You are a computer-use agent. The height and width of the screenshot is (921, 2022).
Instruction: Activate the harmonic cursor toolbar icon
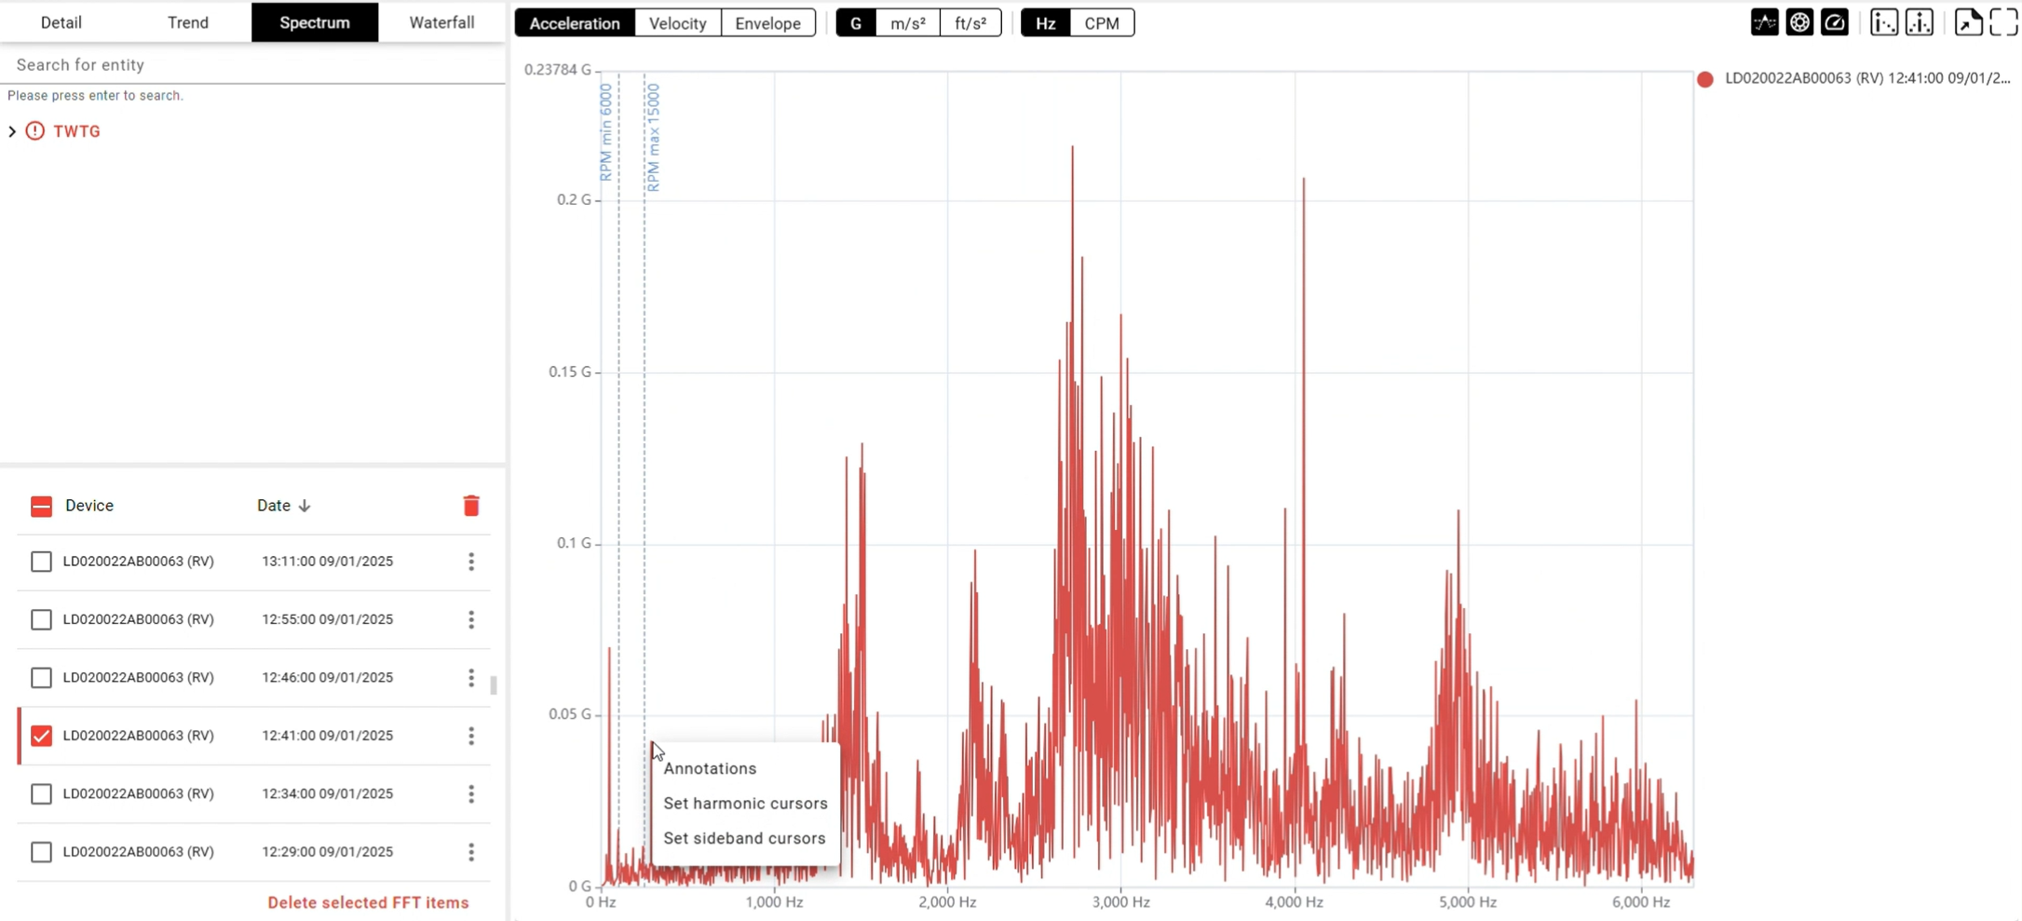(x=1884, y=22)
